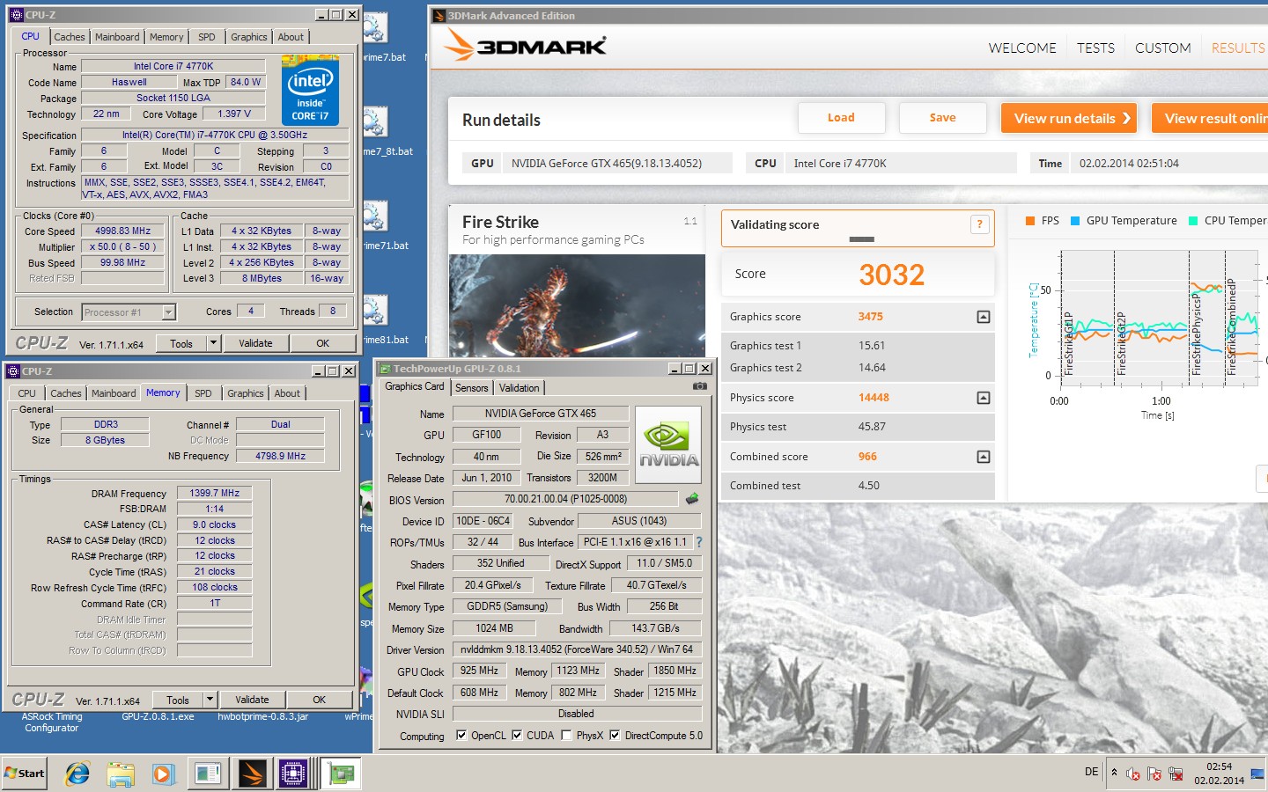Click the Validating score help question mark

pyautogui.click(x=979, y=224)
